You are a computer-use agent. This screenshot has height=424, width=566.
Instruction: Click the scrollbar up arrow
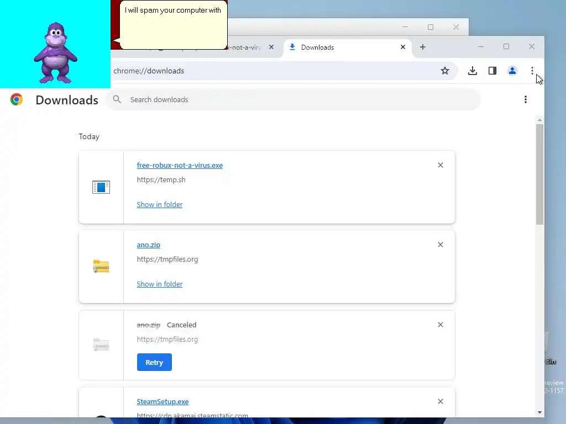click(x=539, y=120)
